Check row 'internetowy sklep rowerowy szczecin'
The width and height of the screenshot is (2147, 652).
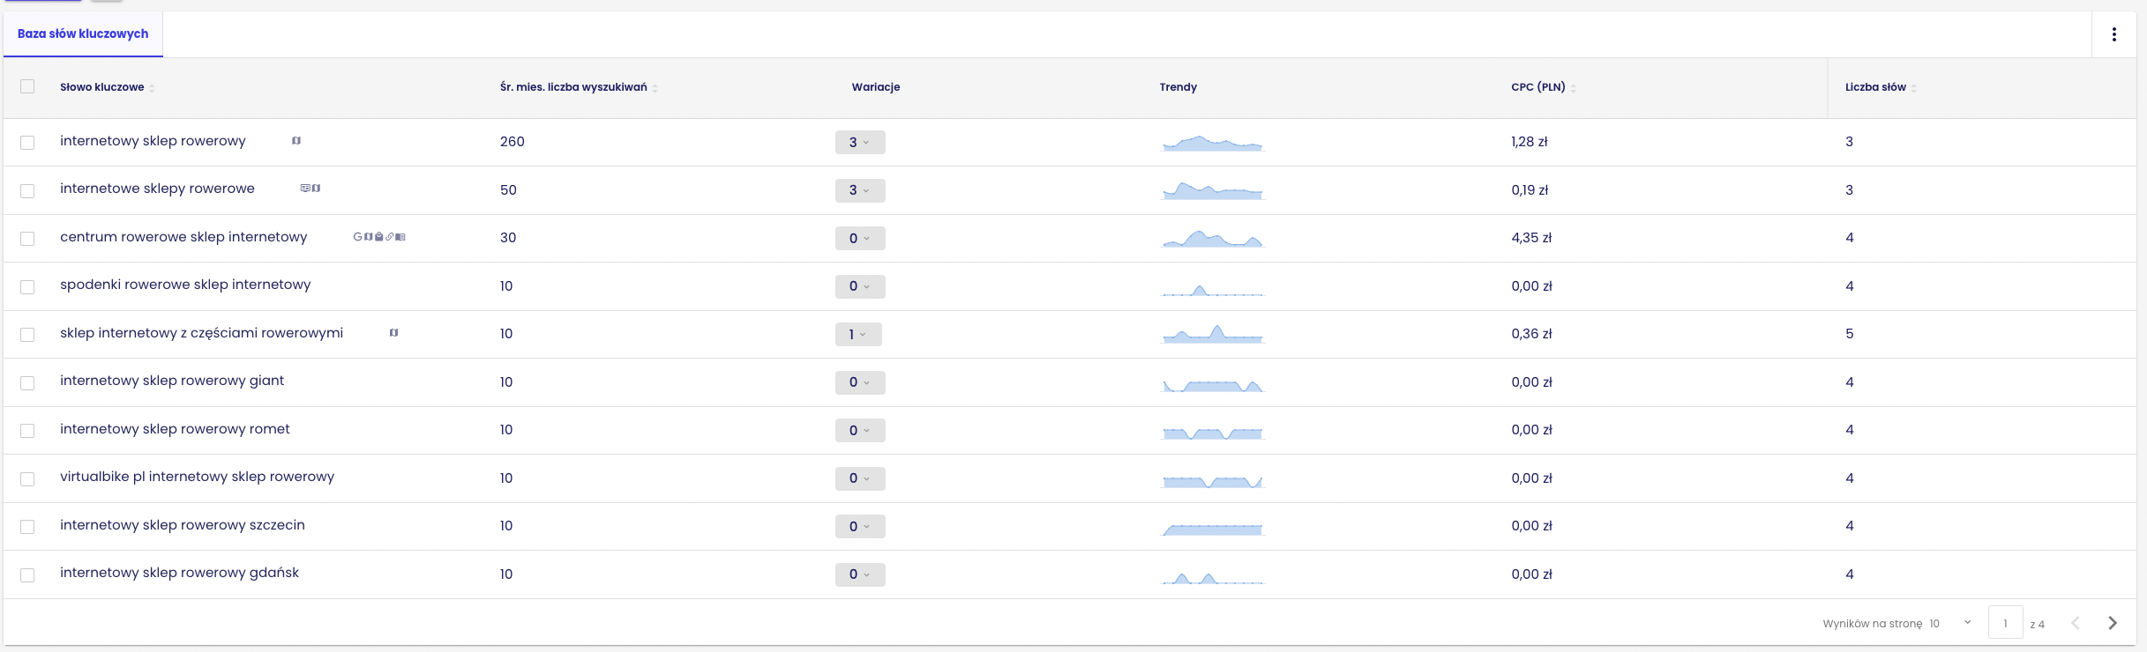(x=27, y=527)
